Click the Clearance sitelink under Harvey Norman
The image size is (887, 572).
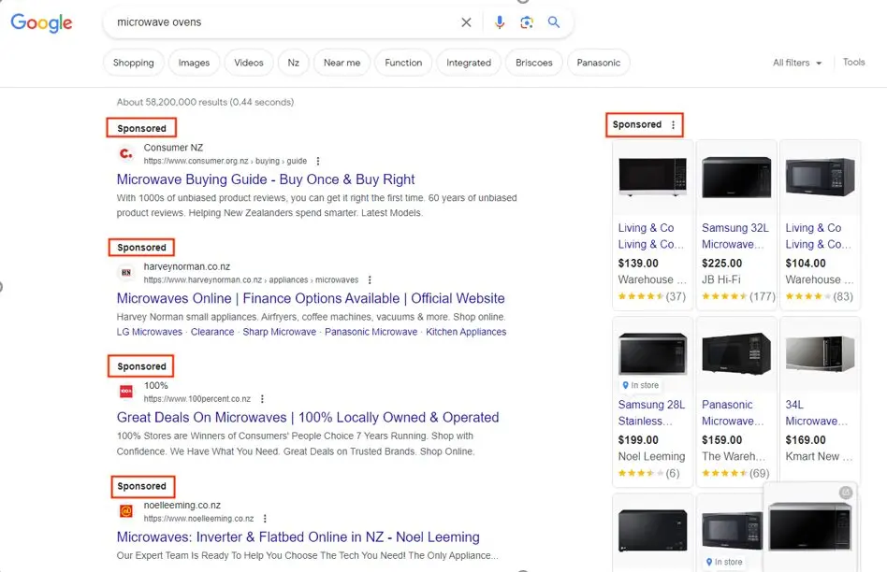pyautogui.click(x=212, y=332)
